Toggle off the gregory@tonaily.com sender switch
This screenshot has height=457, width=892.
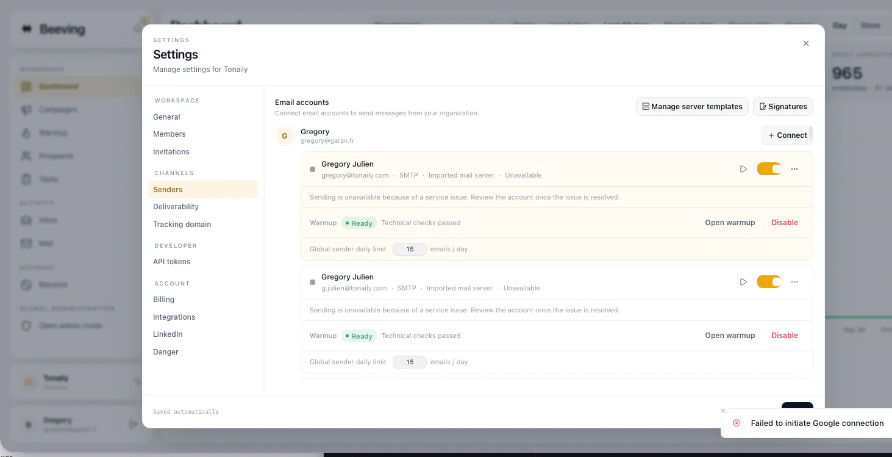[x=769, y=169]
